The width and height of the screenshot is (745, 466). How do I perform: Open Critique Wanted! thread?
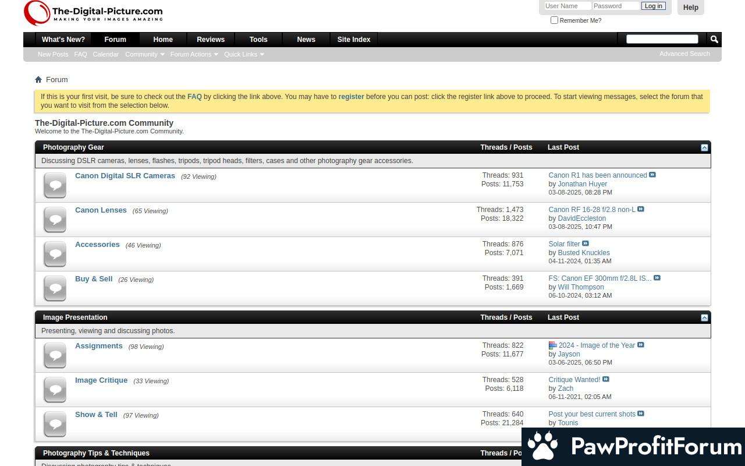574,380
